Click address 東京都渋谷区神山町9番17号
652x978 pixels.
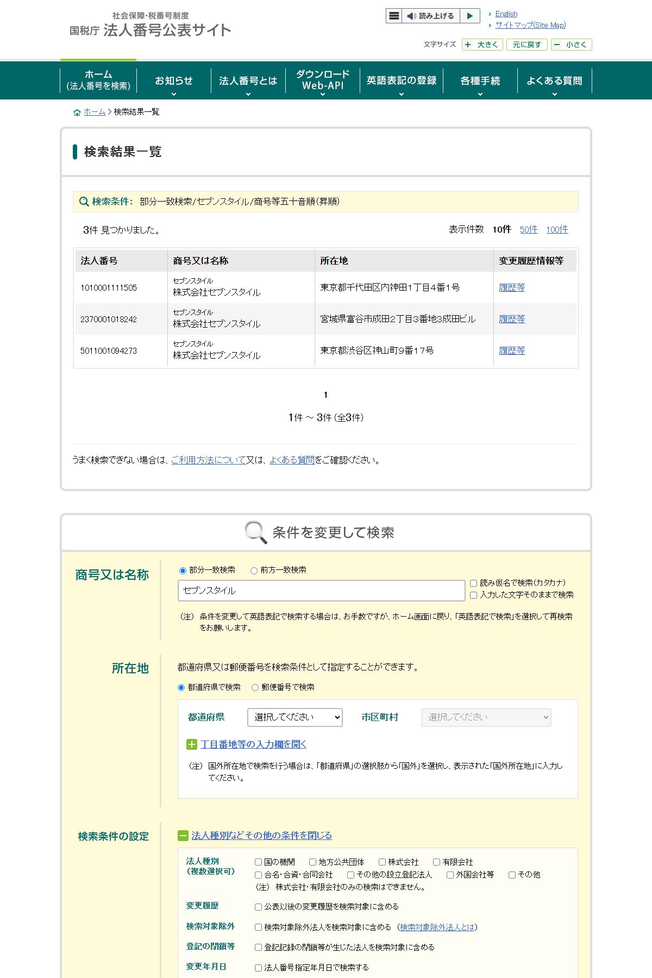point(377,350)
